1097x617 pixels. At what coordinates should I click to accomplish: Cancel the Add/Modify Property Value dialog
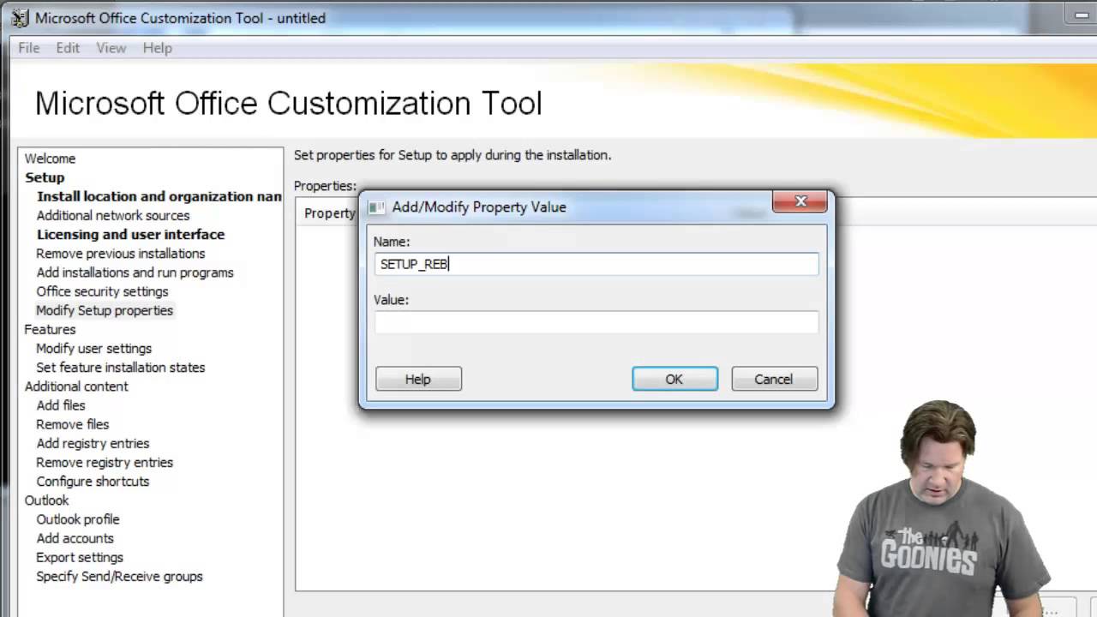pyautogui.click(x=773, y=379)
